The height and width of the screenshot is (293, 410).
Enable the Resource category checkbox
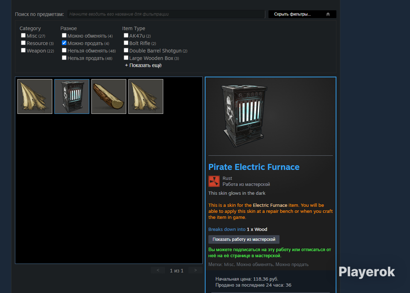click(x=23, y=43)
